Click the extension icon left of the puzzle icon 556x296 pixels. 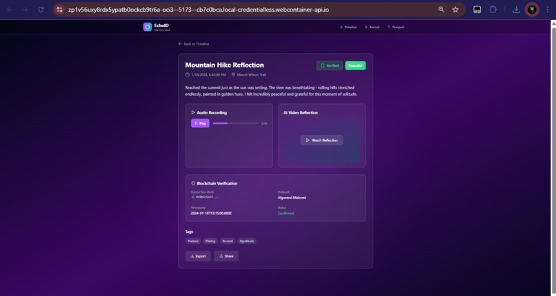pos(477,10)
